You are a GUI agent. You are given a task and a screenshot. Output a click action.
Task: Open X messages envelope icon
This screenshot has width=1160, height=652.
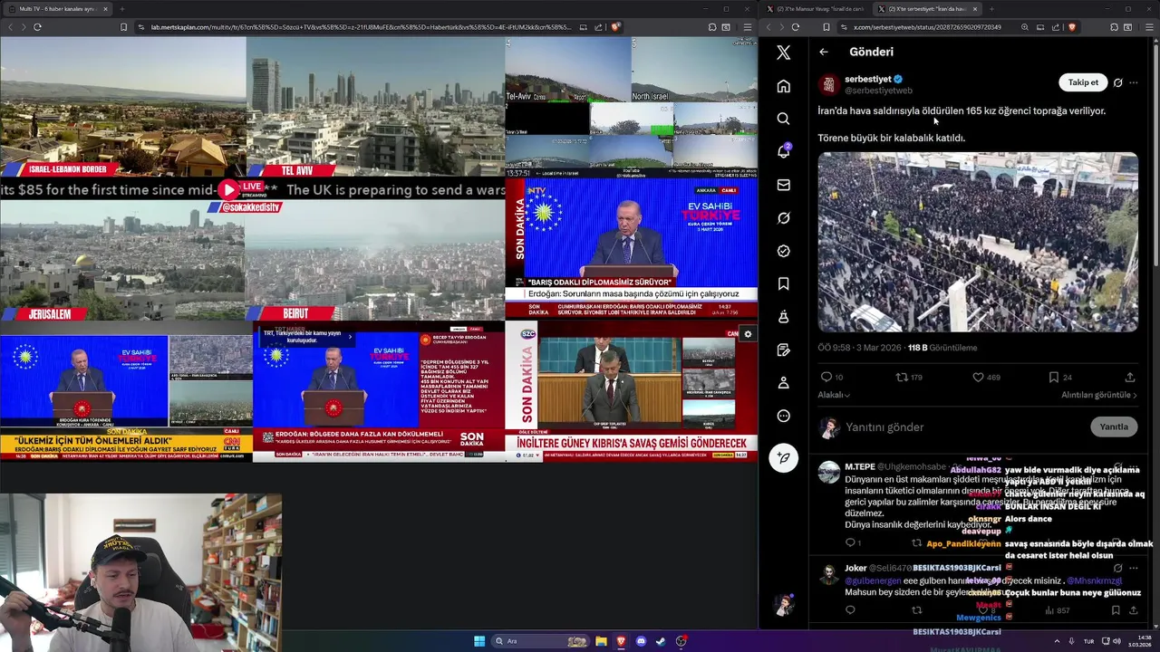[x=783, y=185]
